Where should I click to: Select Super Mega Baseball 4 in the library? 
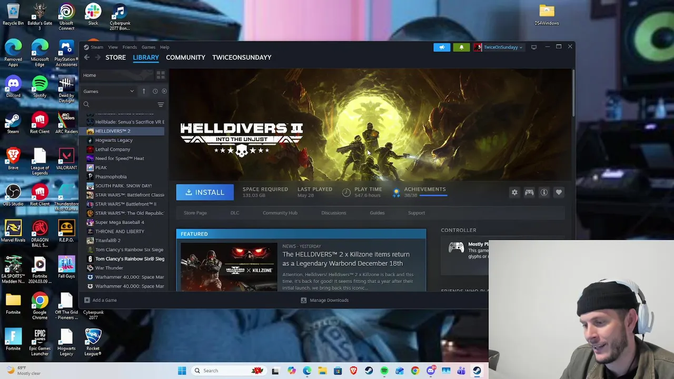pos(120,222)
